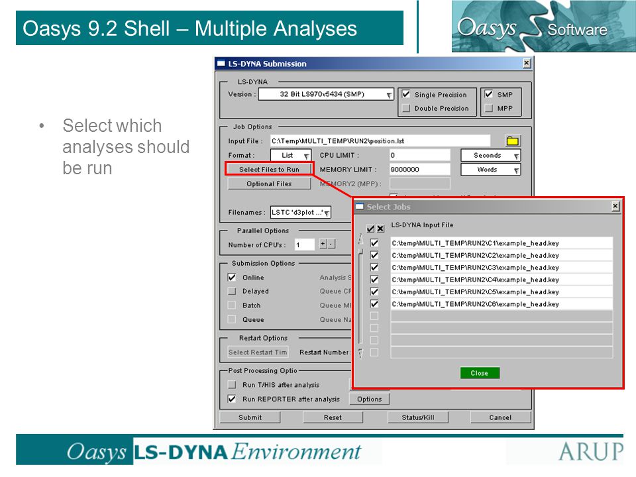Screen dimensions: 636x477
Task: Enable Run T/HIS after analysis
Action: 232,384
